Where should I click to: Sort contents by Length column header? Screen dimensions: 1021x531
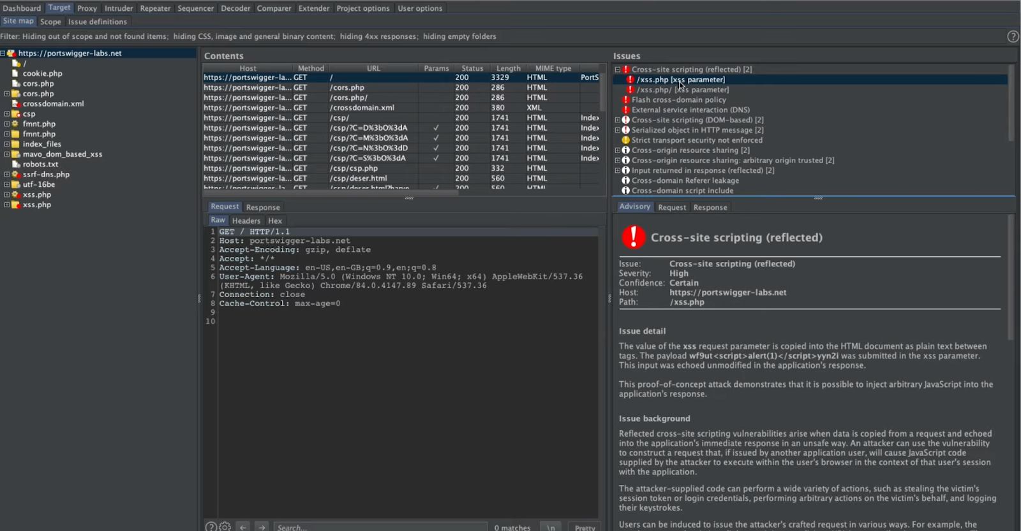click(509, 68)
